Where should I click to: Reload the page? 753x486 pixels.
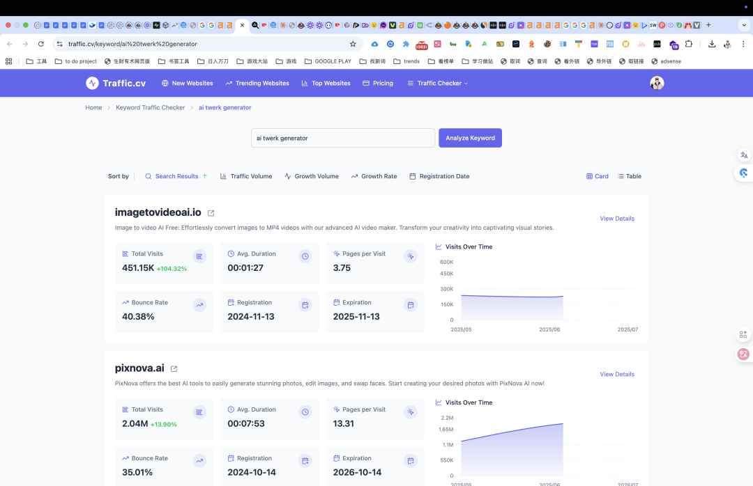41,44
